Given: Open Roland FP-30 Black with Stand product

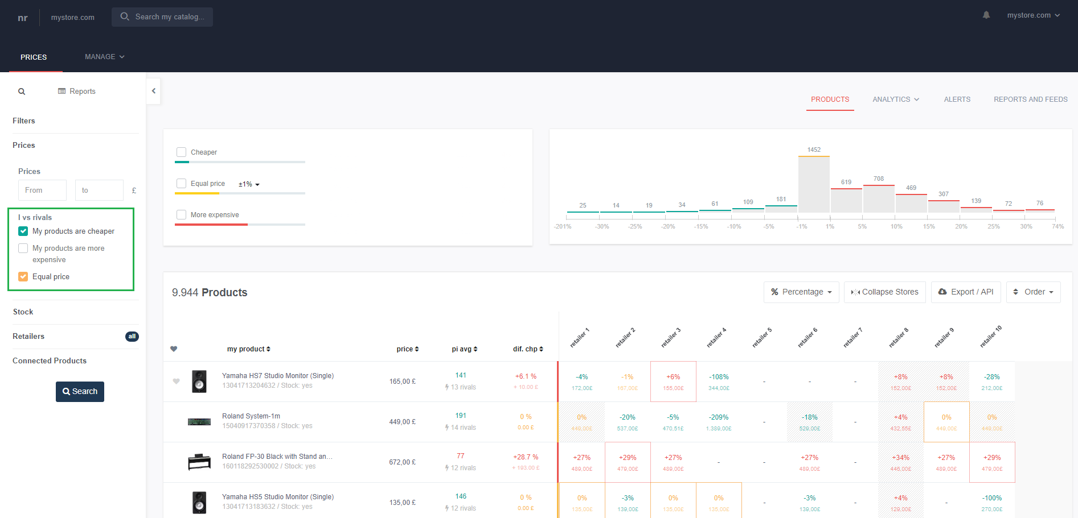Looking at the screenshot, I should tap(277, 457).
